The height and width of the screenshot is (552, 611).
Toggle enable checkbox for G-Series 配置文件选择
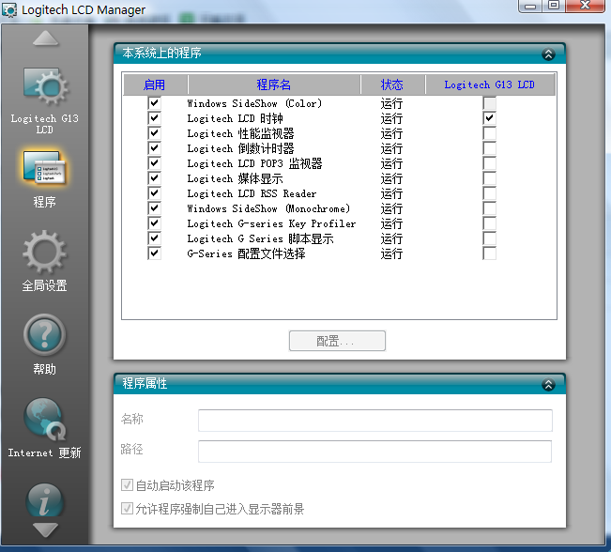[x=154, y=253]
